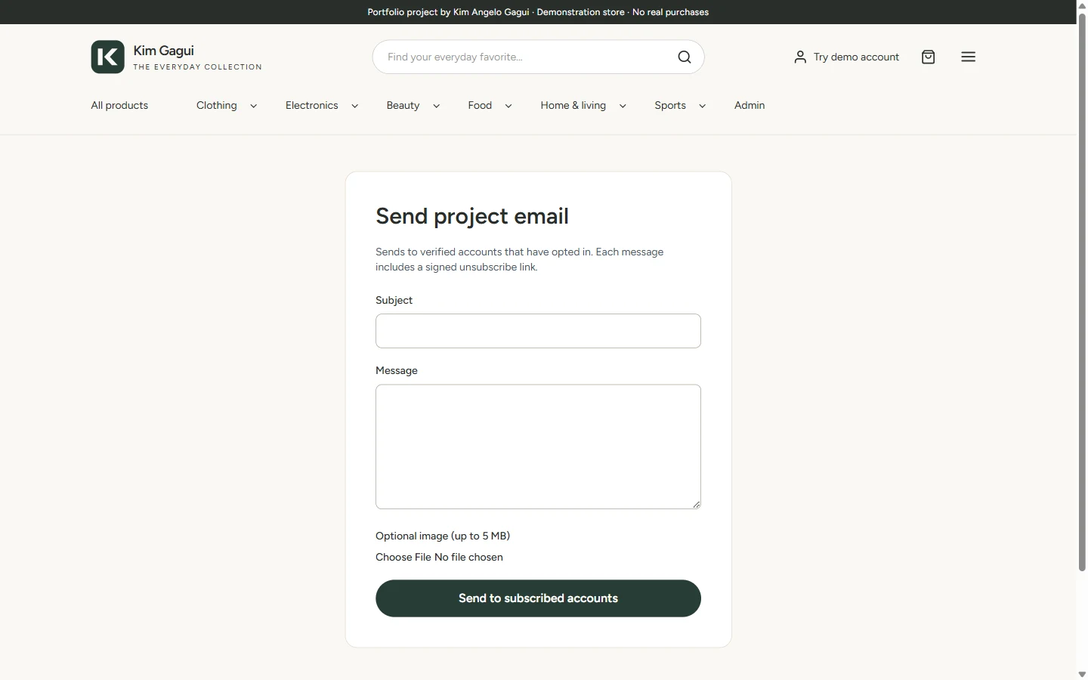Screen dimensions: 1088x680
Task: Click the Send project email heading
Action: point(471,216)
